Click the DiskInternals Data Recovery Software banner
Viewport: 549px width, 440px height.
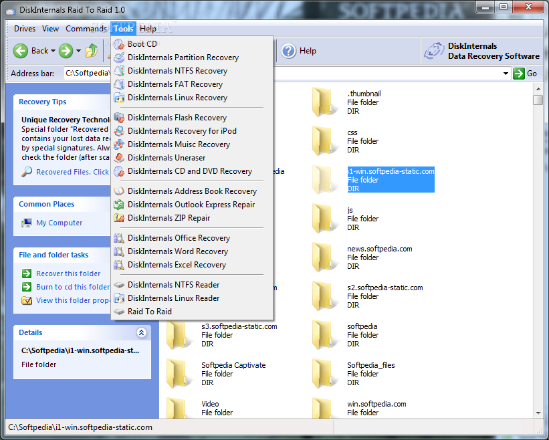[482, 51]
